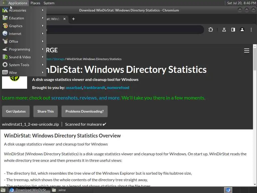Screen dimensions: 257x193
Task: Open the nomorefood author link
Action: coord(118,88)
